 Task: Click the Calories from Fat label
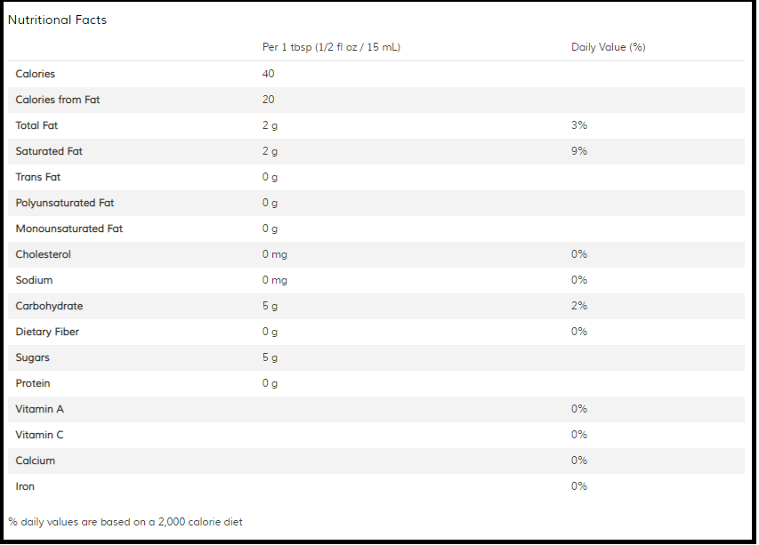(58, 100)
